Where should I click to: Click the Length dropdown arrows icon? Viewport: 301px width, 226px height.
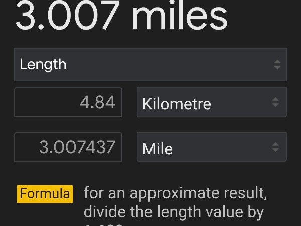point(277,64)
